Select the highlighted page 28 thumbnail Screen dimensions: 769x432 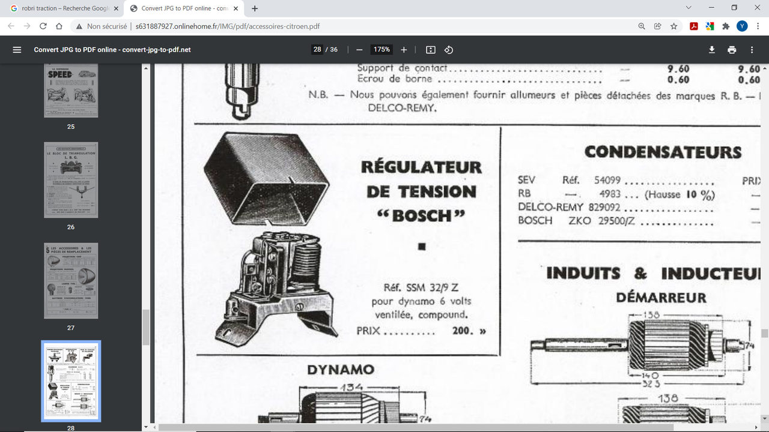point(71,381)
